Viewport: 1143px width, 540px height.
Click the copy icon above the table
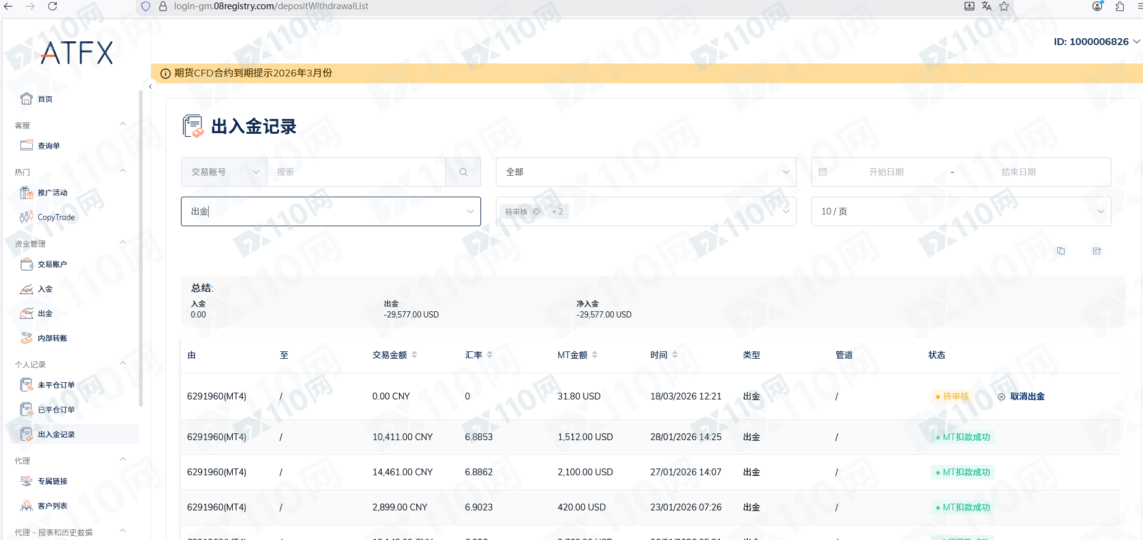1061,251
